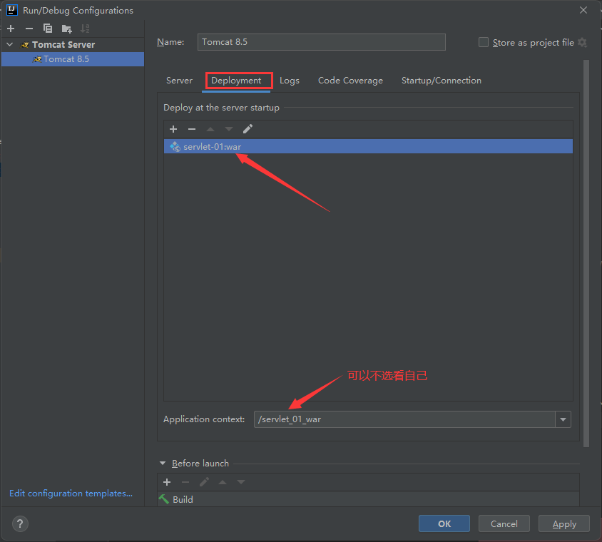The image size is (602, 542).
Task: Select the servlet-01:war artifact row
Action: (x=368, y=147)
